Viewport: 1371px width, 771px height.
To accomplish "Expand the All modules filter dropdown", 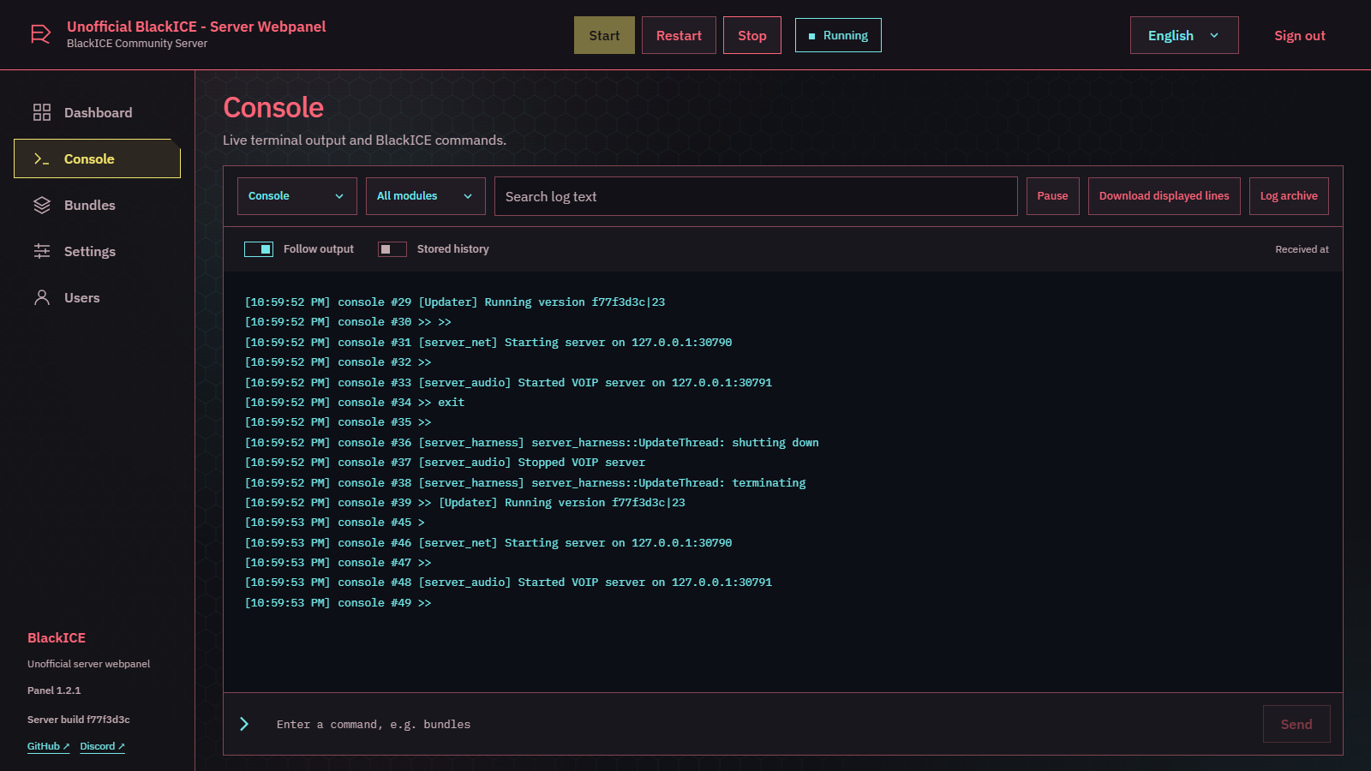I will [x=426, y=196].
